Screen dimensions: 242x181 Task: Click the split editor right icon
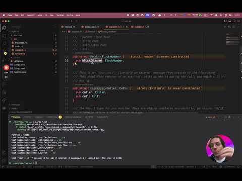coord(234,27)
